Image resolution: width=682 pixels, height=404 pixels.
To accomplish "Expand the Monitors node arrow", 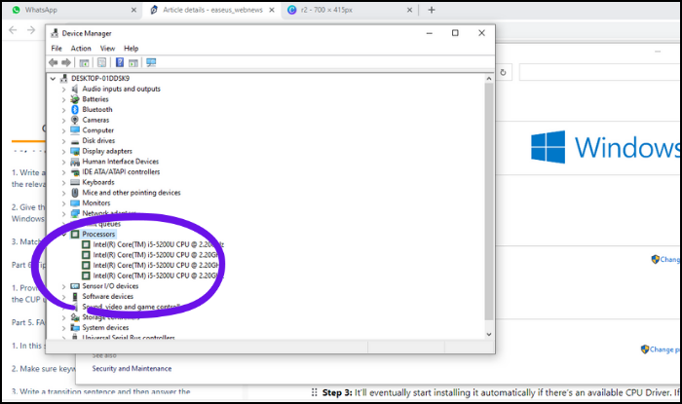I will (x=63, y=203).
